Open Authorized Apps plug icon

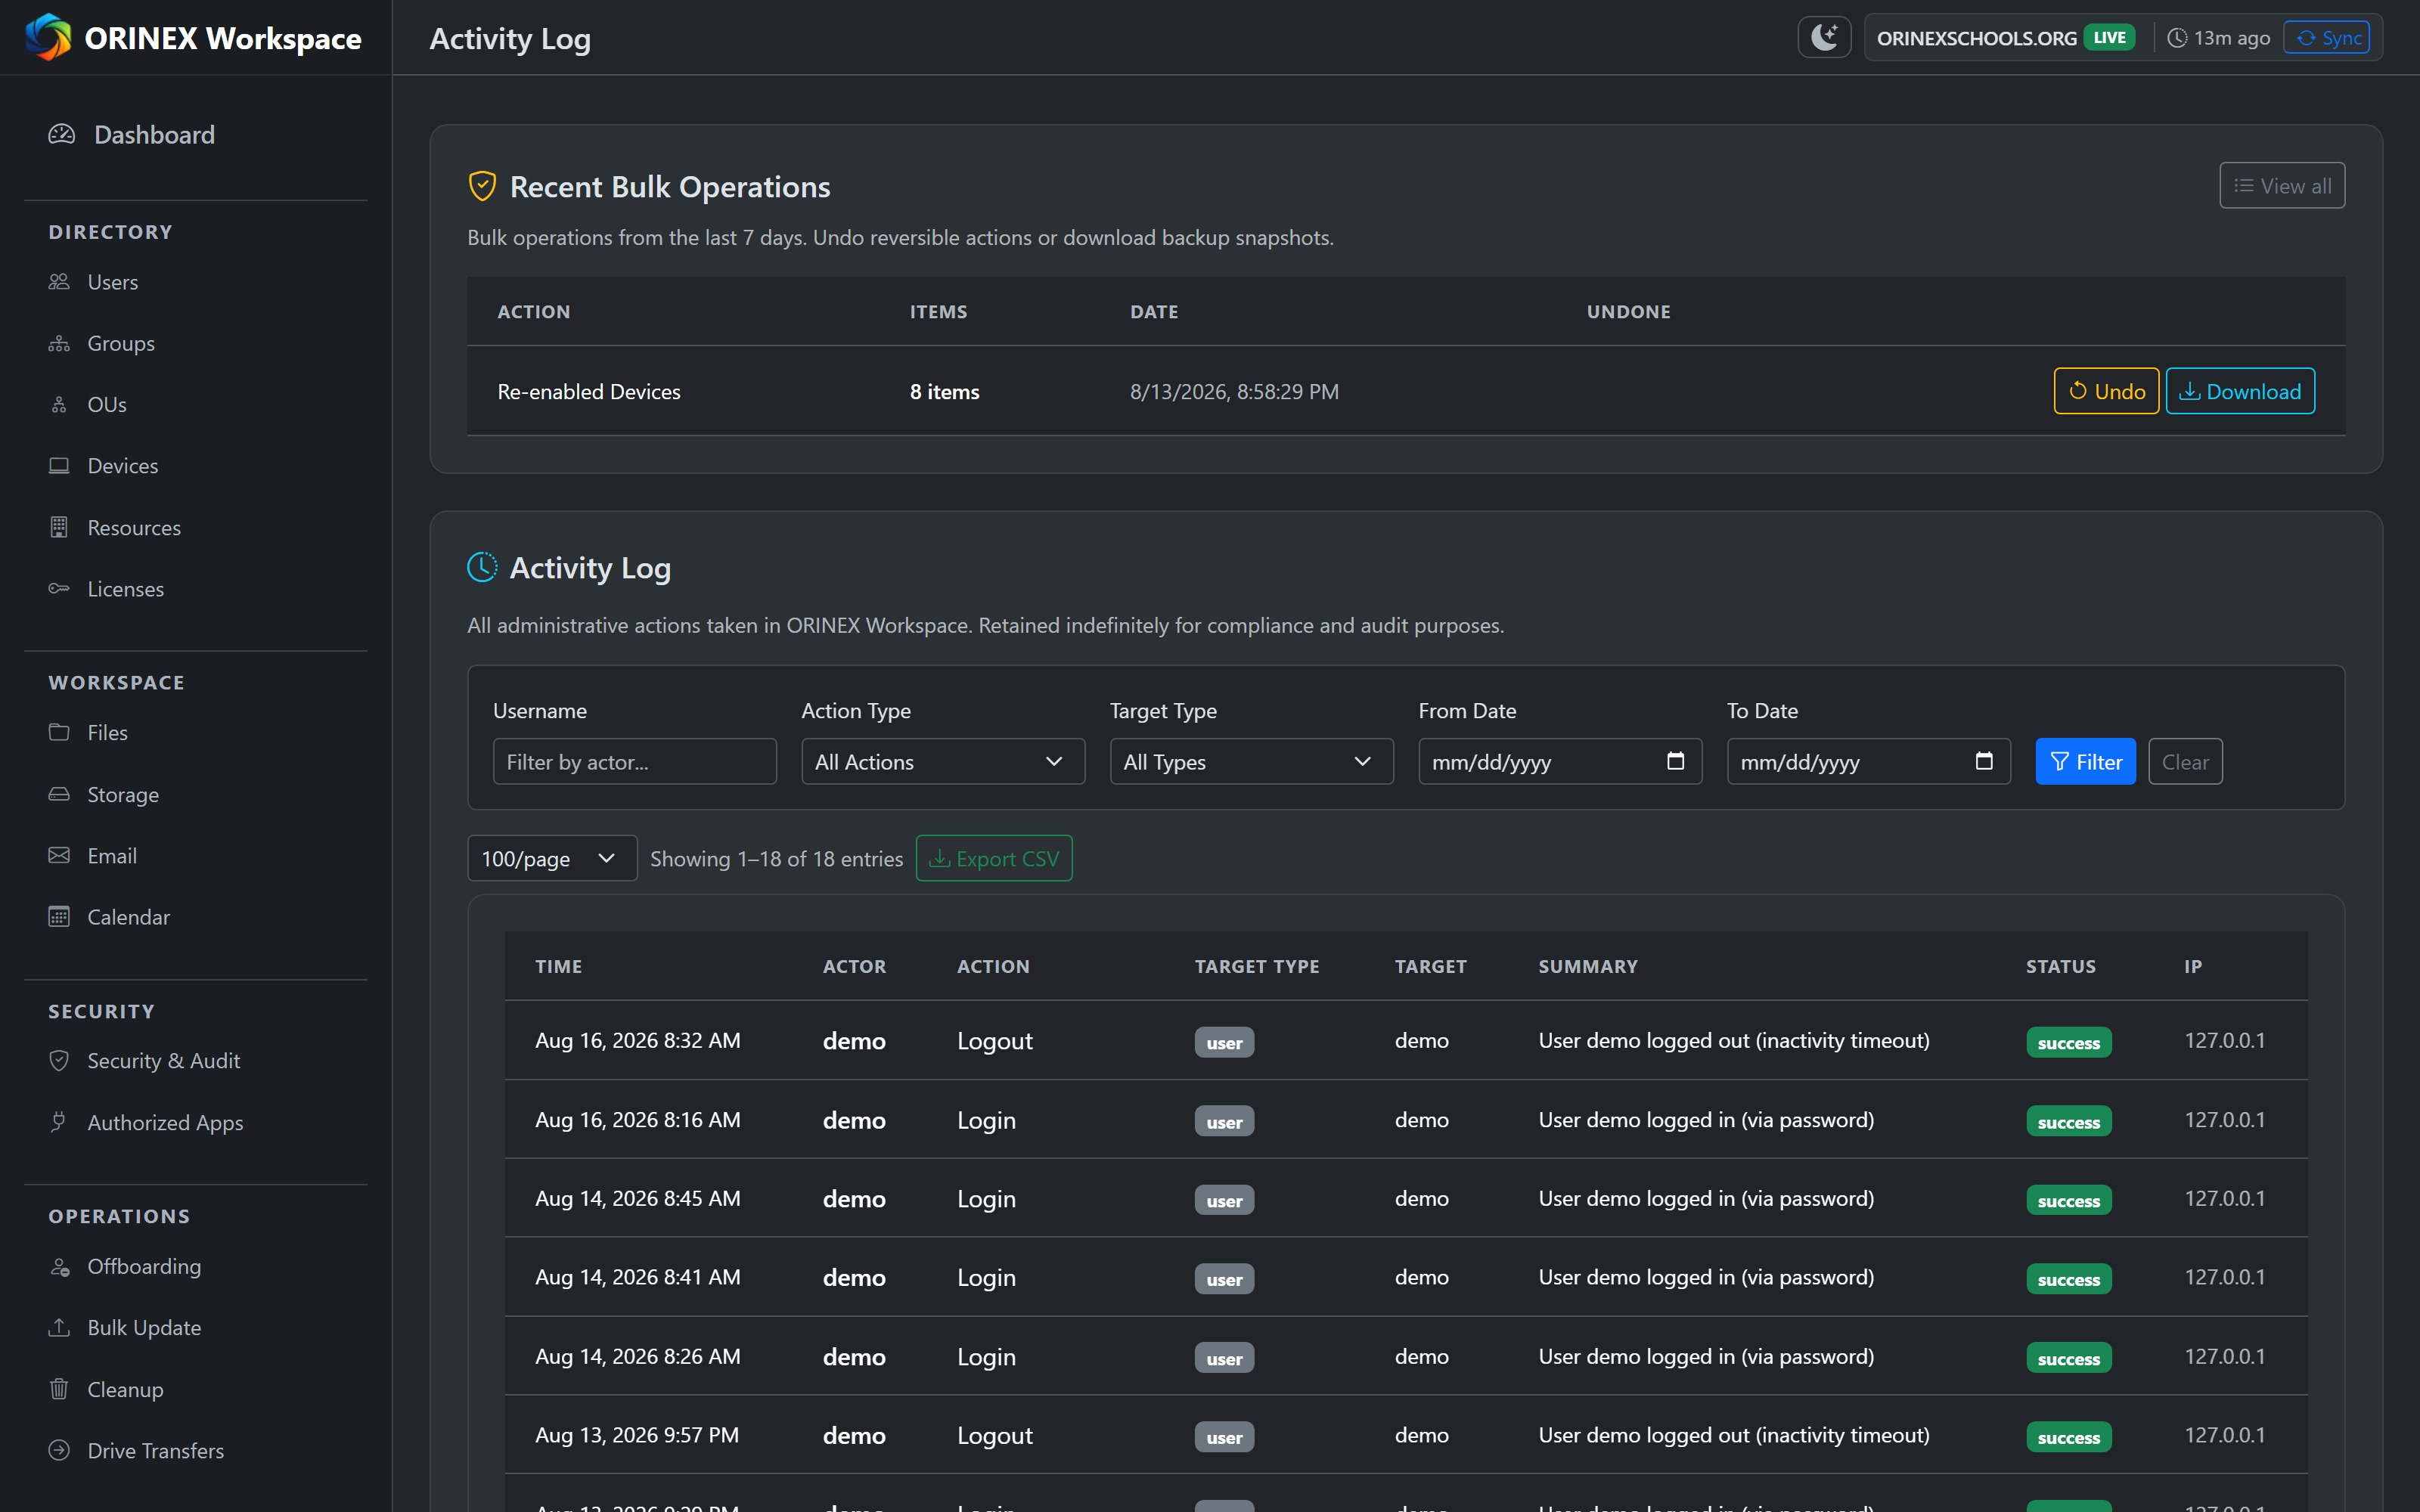click(x=59, y=1122)
